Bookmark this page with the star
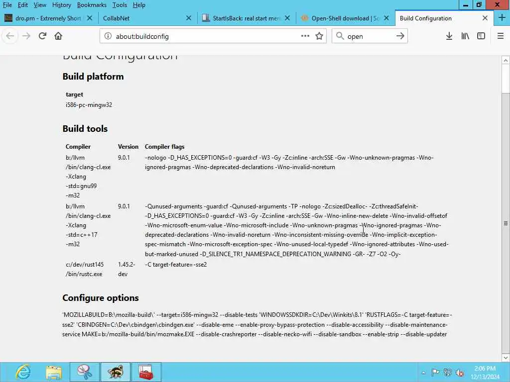 [x=319, y=36]
